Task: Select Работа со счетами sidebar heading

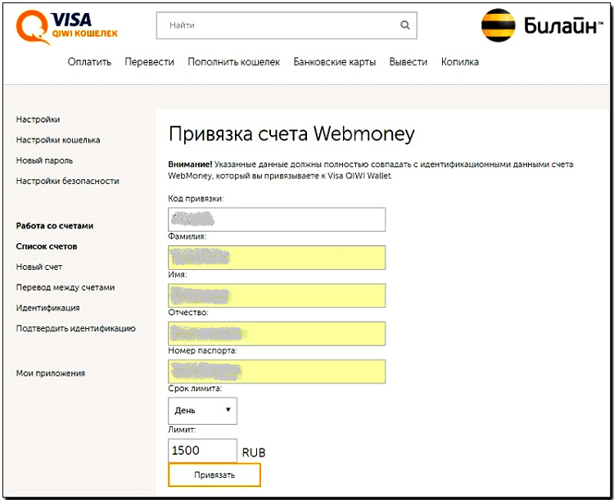Action: tap(54, 226)
